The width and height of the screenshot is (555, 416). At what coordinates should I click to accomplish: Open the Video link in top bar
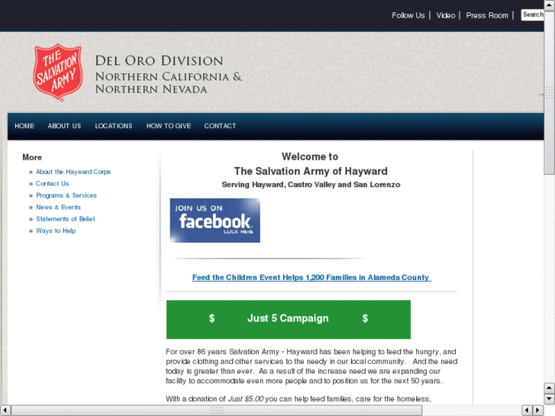click(x=445, y=15)
